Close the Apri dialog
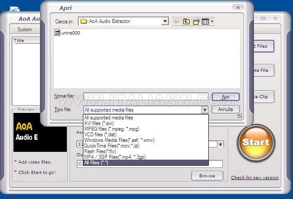Screen dimensions: 293x199 pos(238,7)
